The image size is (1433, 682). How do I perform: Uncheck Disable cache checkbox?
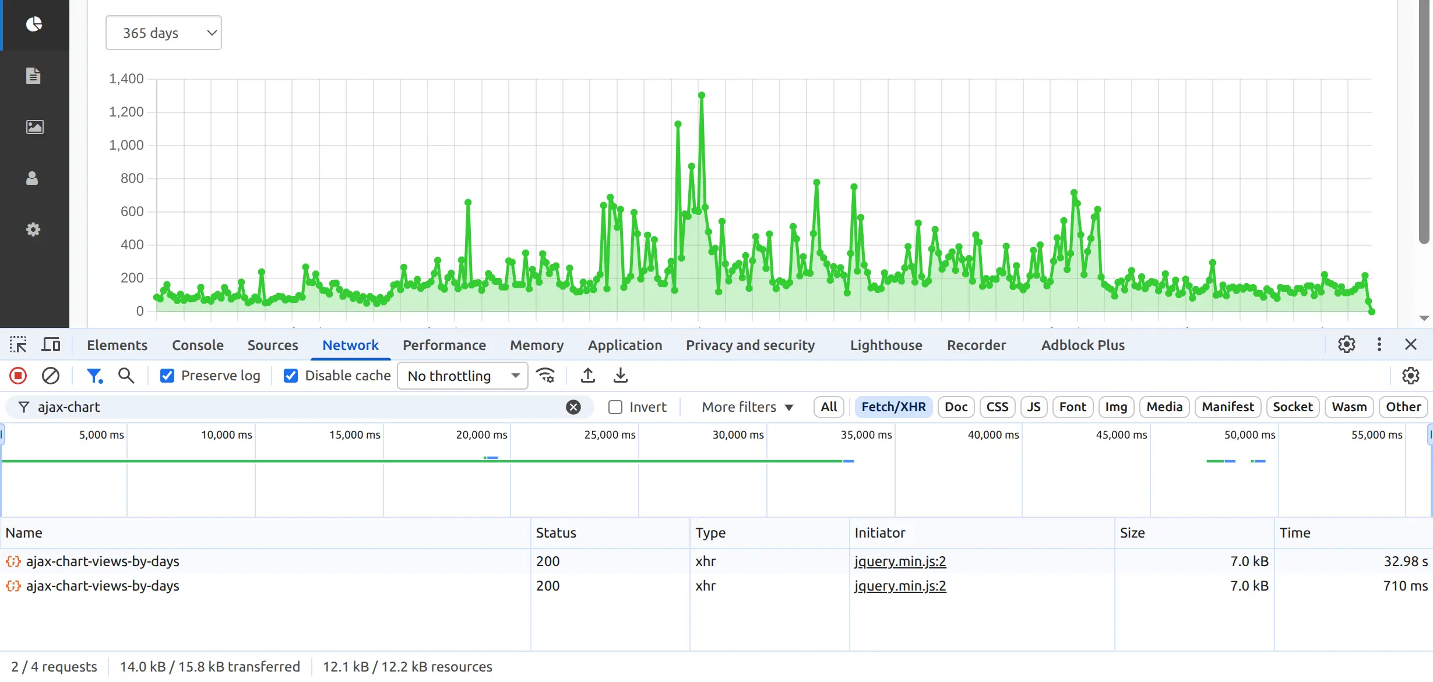click(x=291, y=376)
